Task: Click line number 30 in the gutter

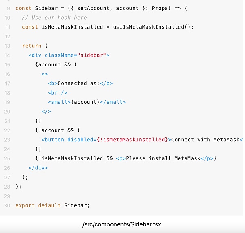Action: pyautogui.click(x=7, y=205)
